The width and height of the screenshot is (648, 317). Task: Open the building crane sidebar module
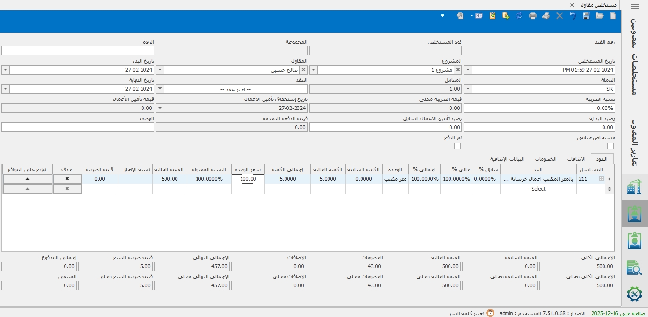click(634, 187)
